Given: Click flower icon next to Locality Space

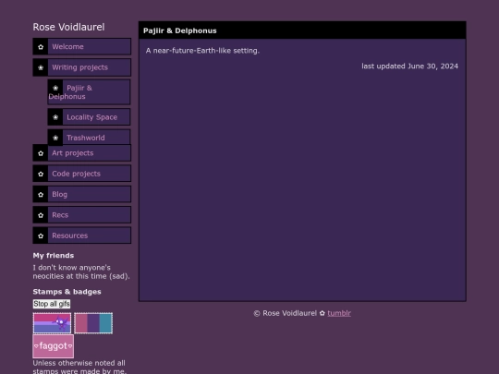Looking at the screenshot, I should (x=55, y=117).
